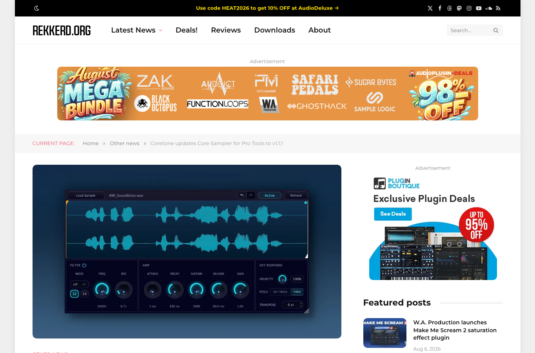Click the 20000 frequency value
This screenshot has width=535, height=353.
[102, 306]
